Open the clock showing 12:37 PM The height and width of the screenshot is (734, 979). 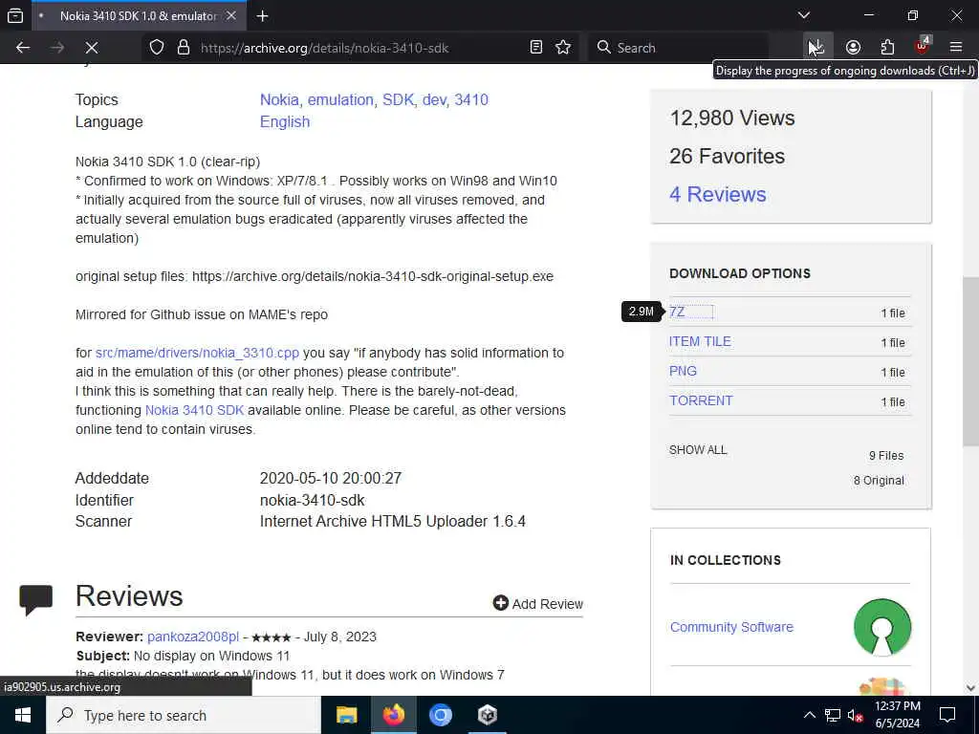[897, 715]
